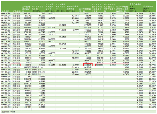157x114 pixels.
Task: Click the value 81.7914
Action: [x=52, y=65]
